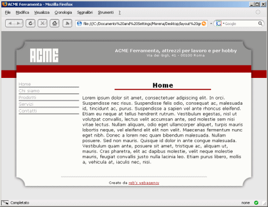Click the status bar page icon beside Completato

[5, 202]
